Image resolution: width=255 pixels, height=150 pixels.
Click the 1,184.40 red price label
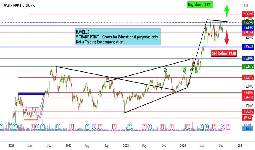click(x=248, y=98)
